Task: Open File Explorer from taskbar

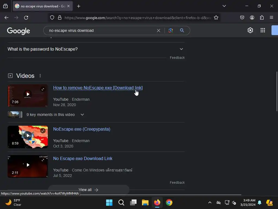Action: coord(145,202)
